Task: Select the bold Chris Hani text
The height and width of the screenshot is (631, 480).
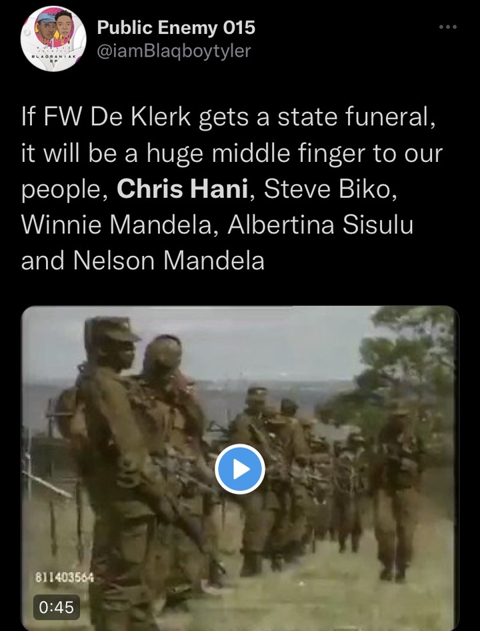Action: [183, 189]
